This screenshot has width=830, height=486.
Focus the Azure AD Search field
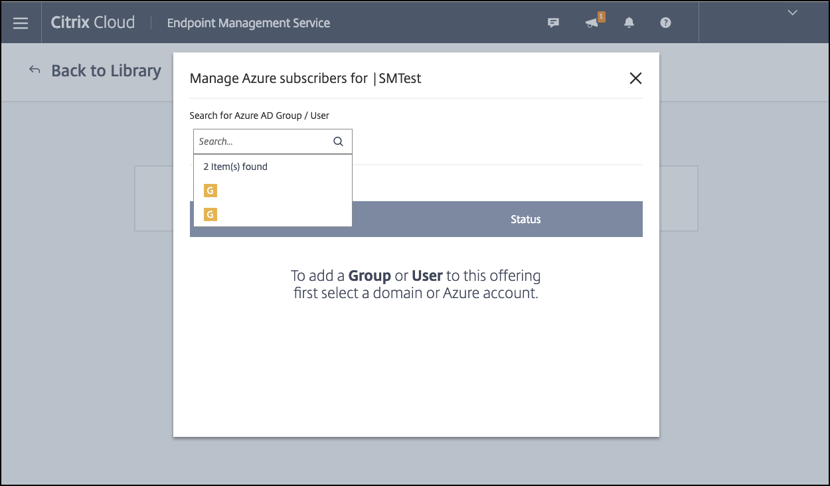point(262,141)
